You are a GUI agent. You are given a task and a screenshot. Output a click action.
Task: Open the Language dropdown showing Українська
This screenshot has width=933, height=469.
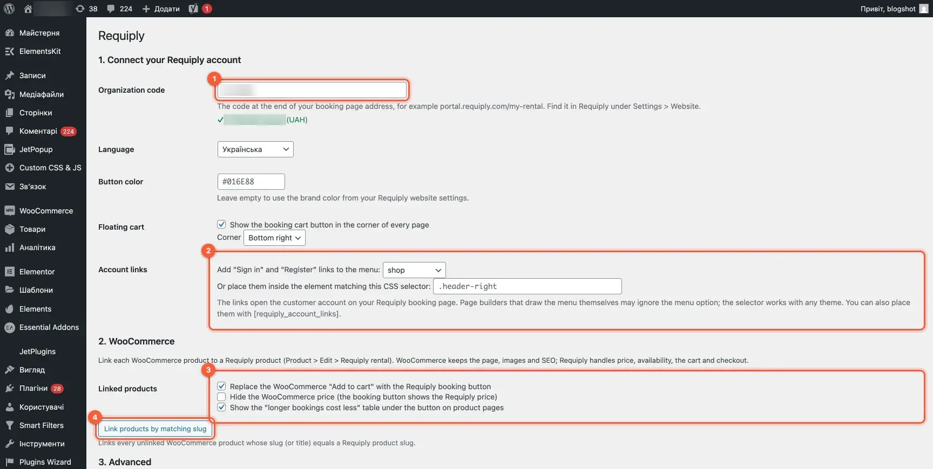[255, 149]
